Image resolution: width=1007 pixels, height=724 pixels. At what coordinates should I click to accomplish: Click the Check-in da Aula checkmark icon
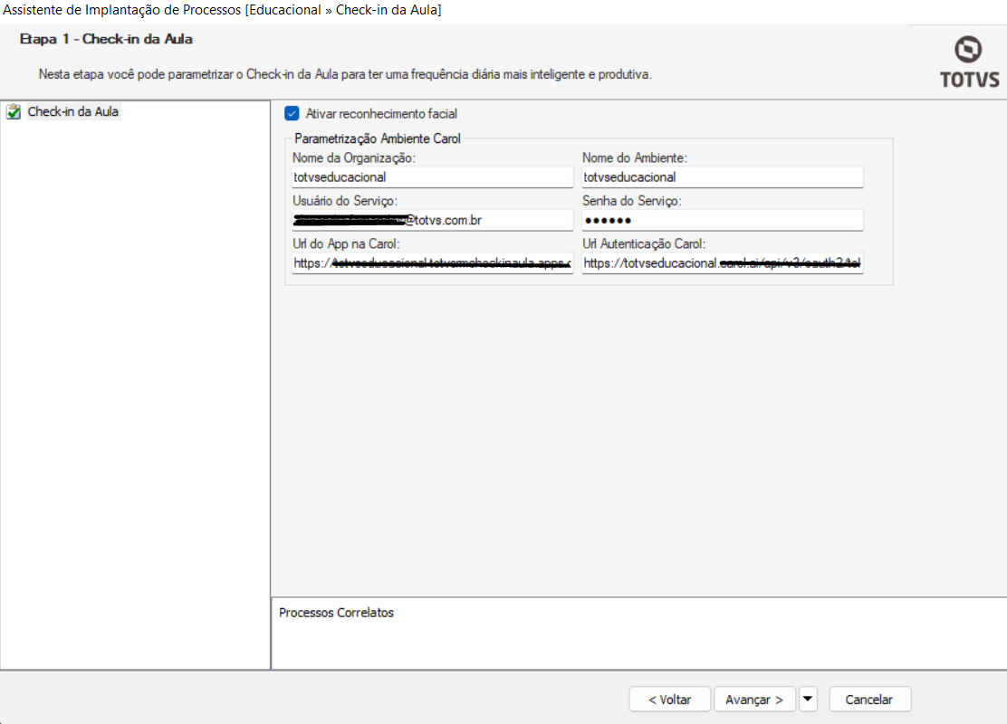[14, 111]
